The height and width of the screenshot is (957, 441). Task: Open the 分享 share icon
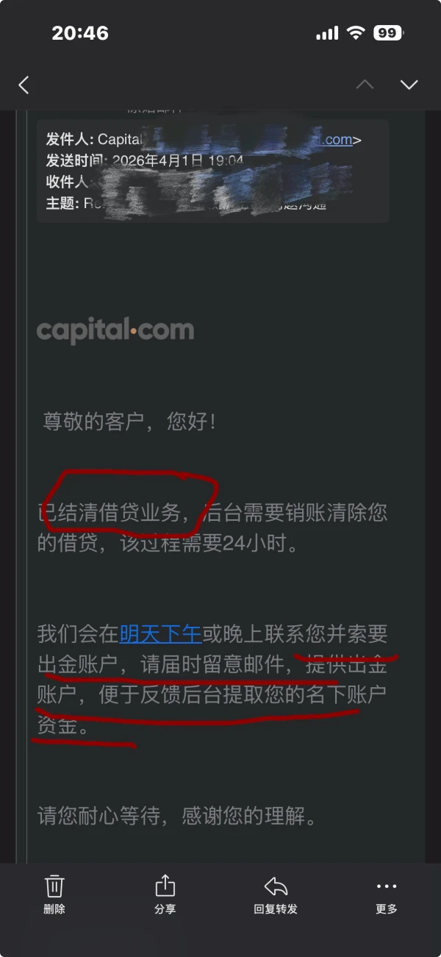[165, 886]
